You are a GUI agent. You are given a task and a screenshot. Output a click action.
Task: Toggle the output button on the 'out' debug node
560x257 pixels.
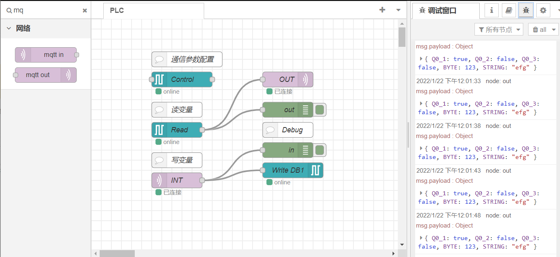(320, 109)
